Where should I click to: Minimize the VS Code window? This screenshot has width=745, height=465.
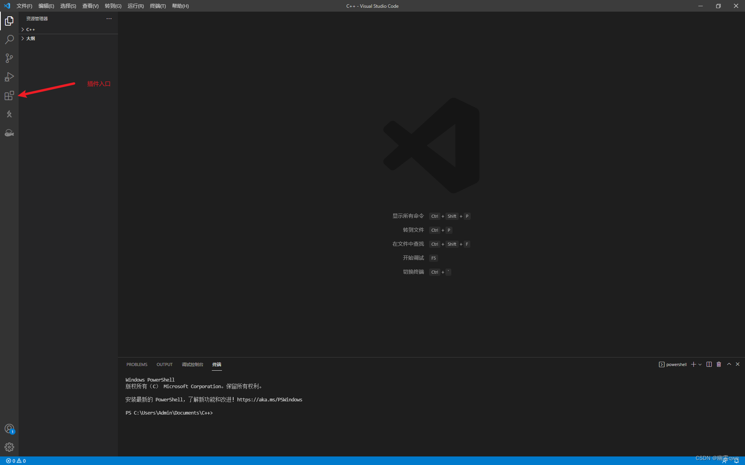pos(700,6)
